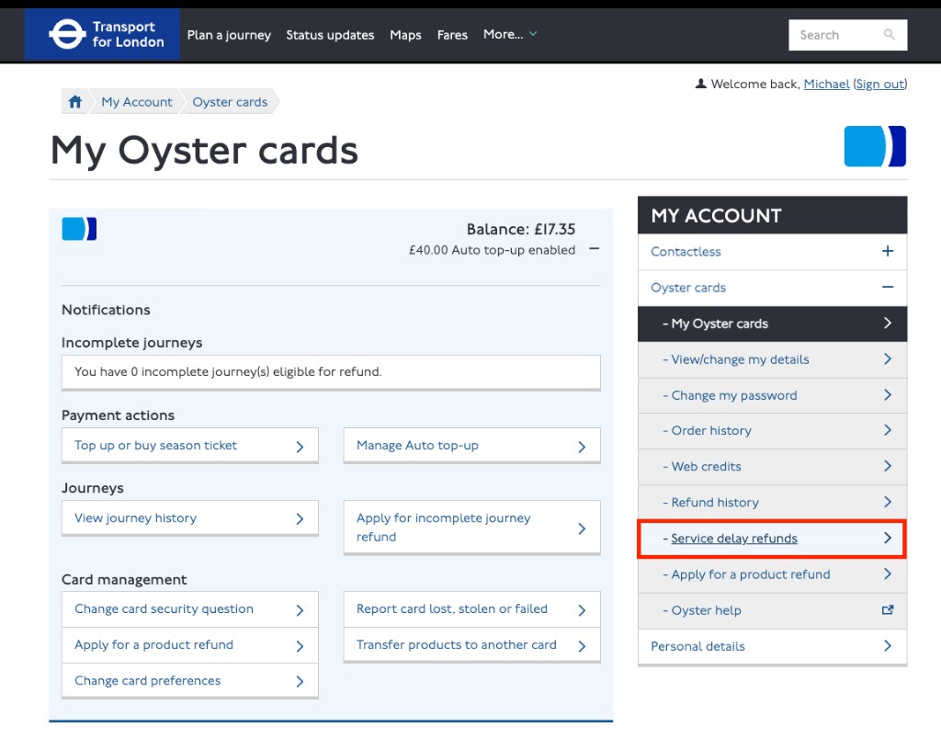Open Plan a journey in the navigation bar

[x=229, y=35]
